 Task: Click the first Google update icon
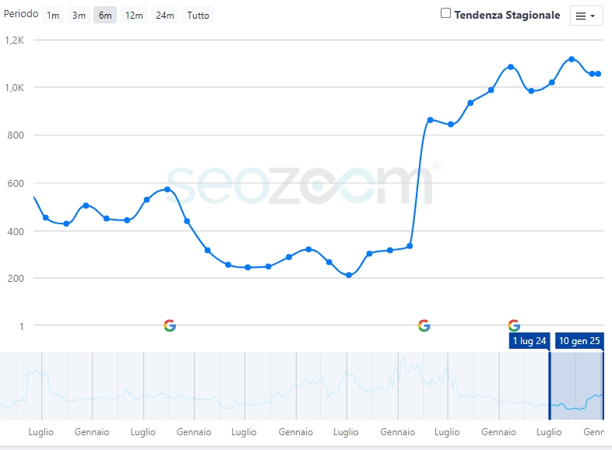point(170,325)
